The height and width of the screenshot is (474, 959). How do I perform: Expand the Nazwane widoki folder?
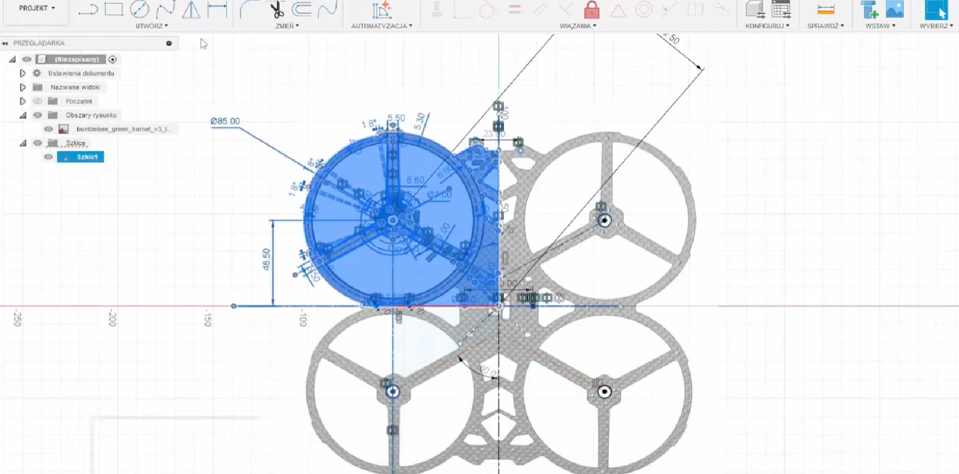pyautogui.click(x=22, y=87)
